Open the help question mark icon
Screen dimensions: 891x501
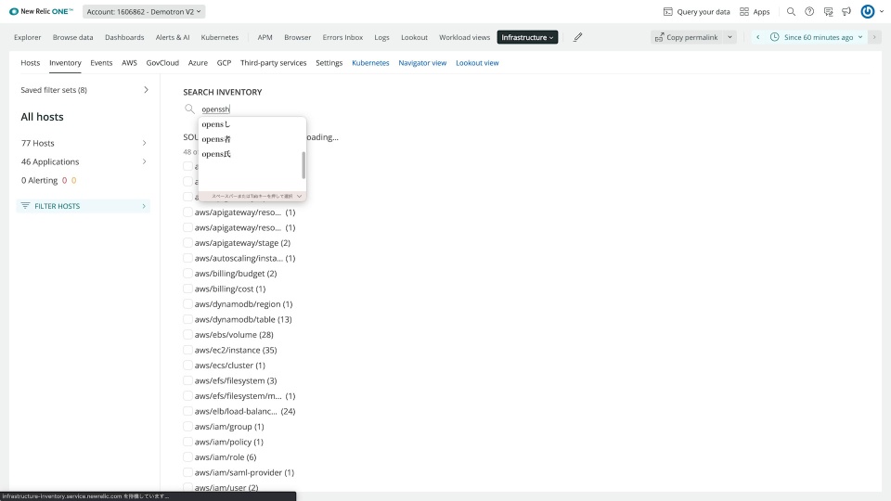pyautogui.click(x=809, y=11)
